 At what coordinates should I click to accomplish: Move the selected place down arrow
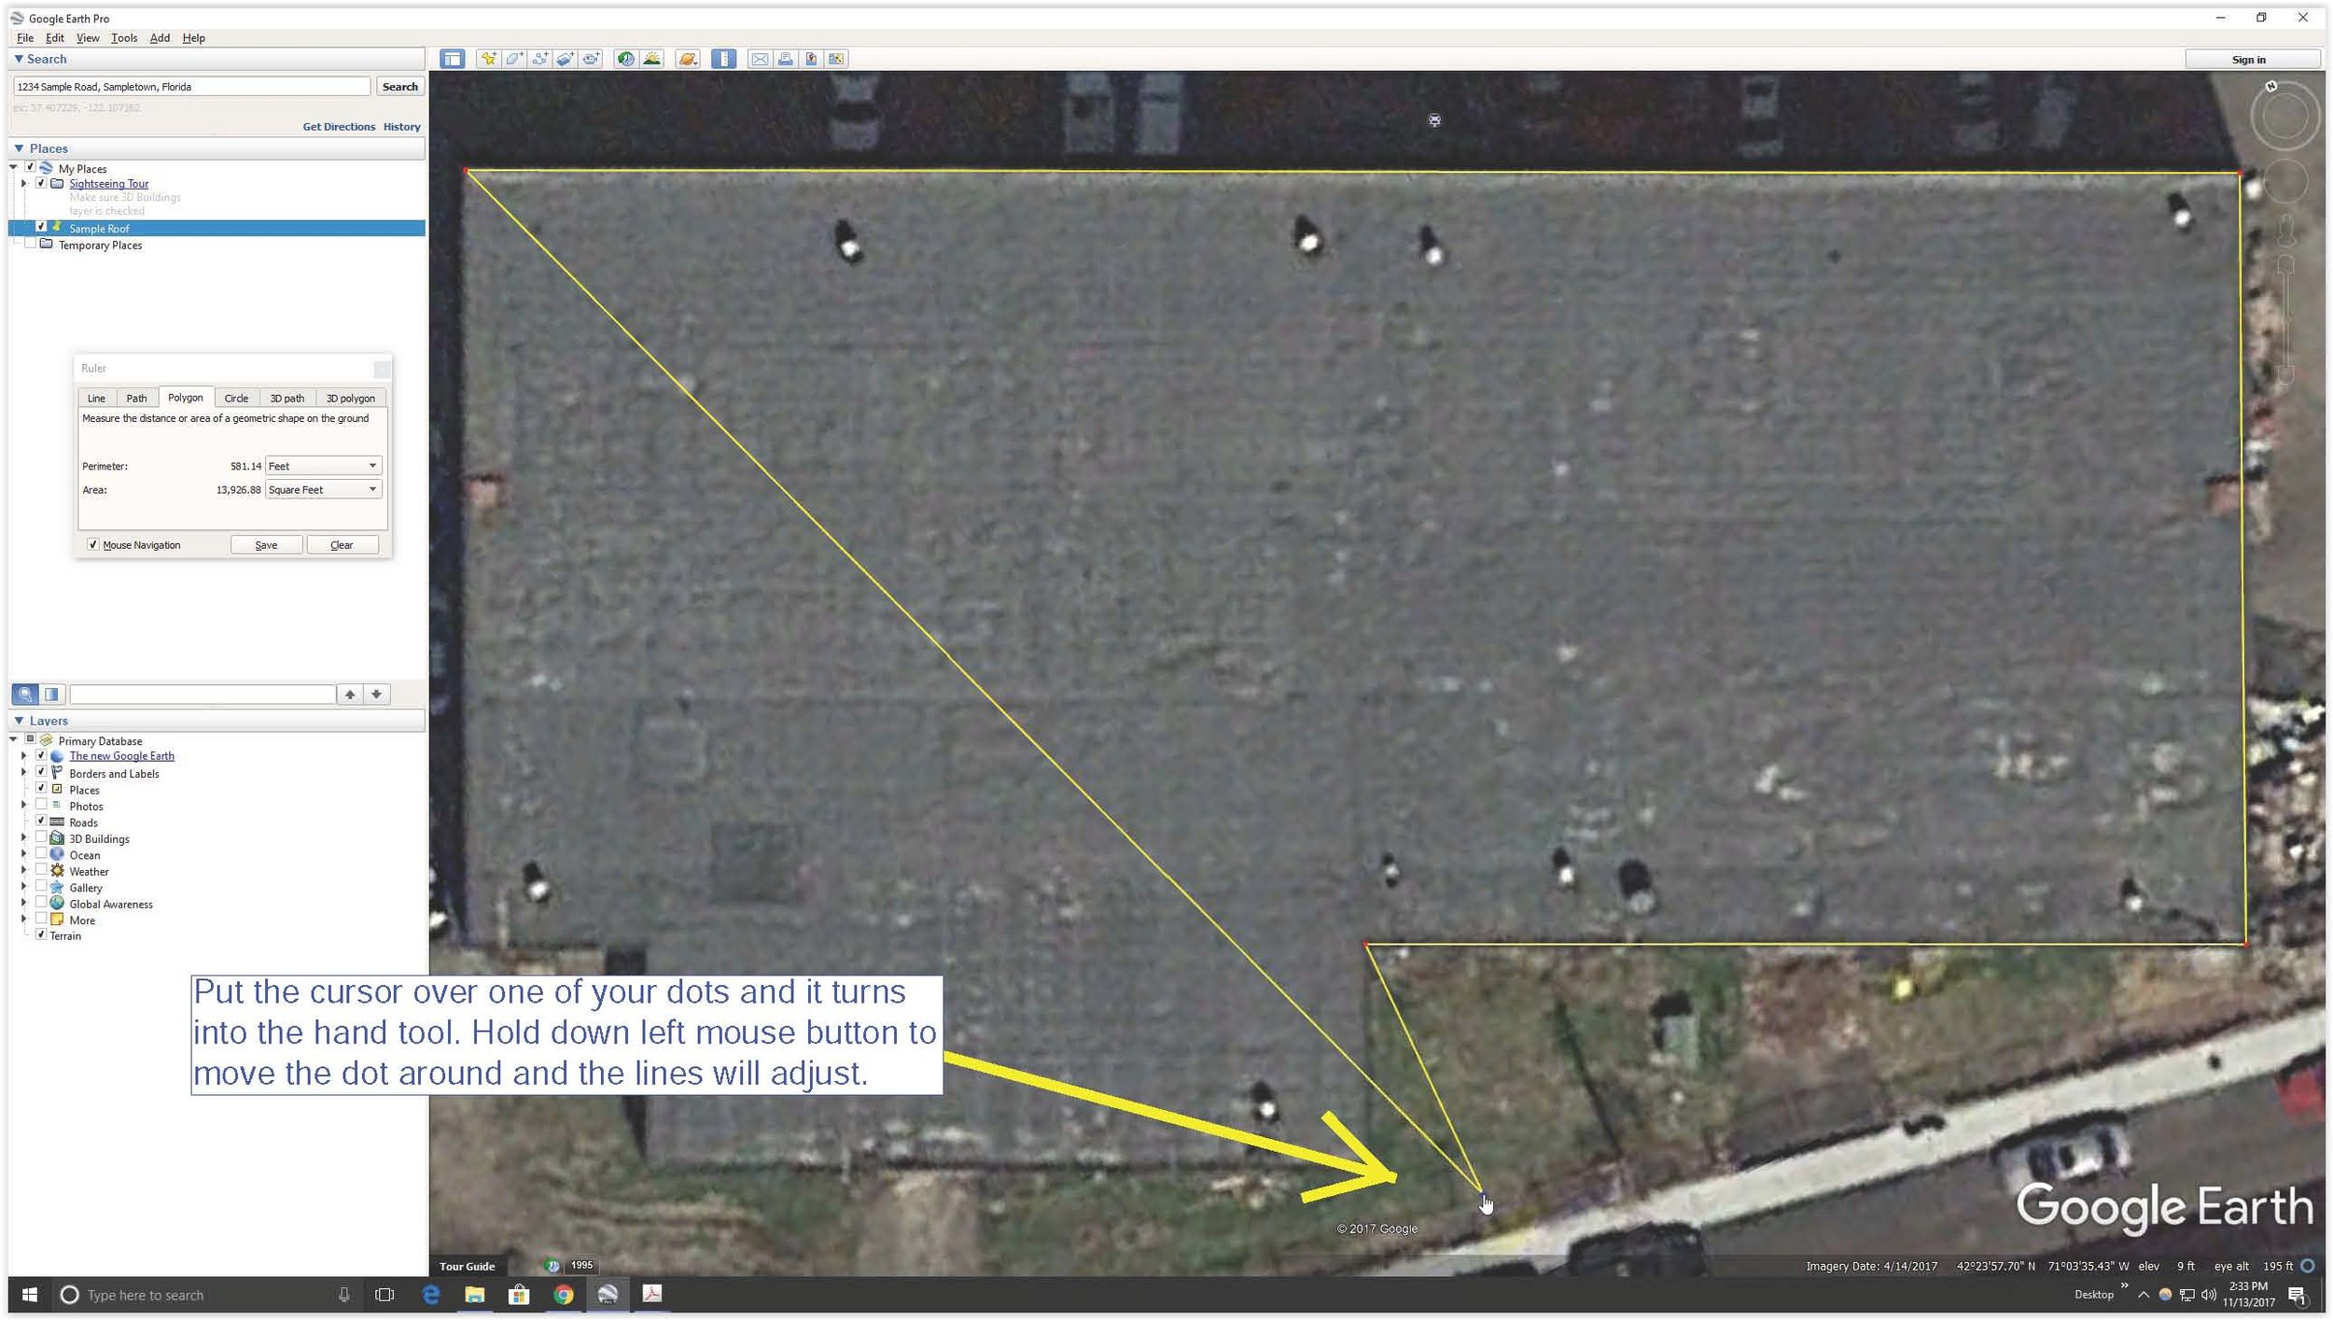tap(376, 694)
